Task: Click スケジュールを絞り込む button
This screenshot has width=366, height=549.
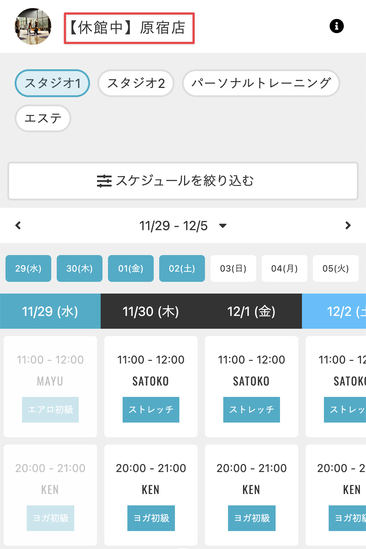Action: tap(183, 181)
